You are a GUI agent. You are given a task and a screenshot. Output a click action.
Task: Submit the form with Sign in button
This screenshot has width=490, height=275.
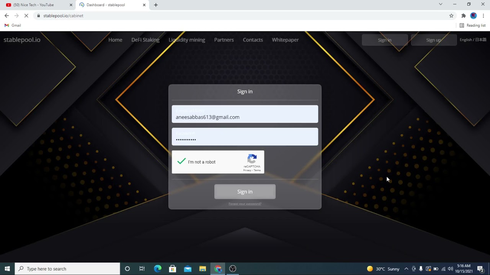point(245,192)
